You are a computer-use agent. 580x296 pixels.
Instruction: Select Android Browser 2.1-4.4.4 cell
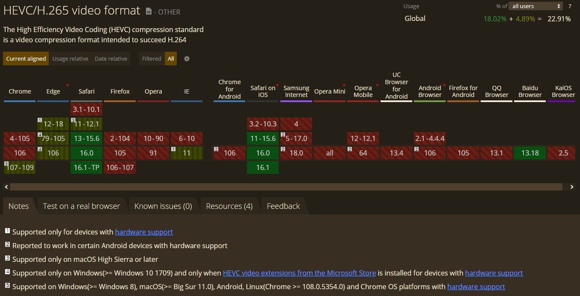[x=430, y=138]
